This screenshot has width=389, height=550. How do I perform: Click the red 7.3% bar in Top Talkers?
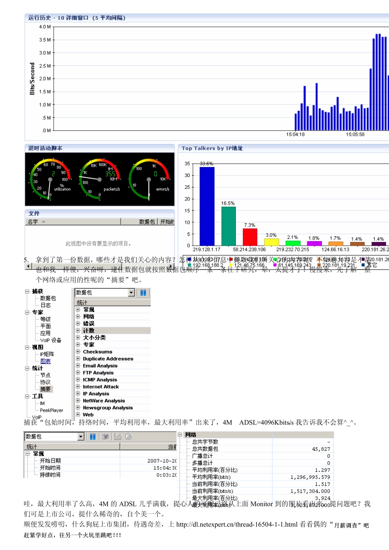[250, 237]
